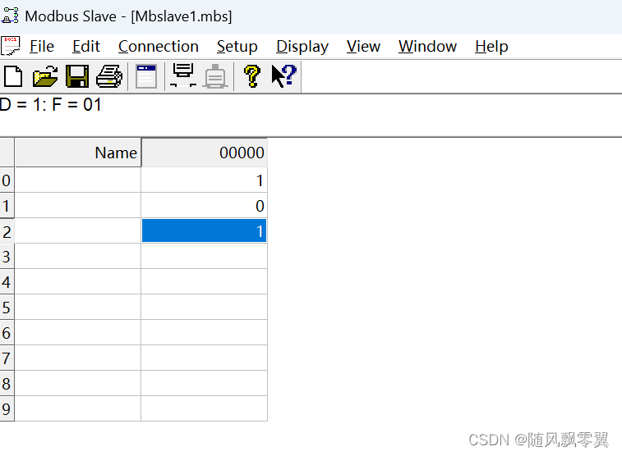
Task: Click the context help arrow-question icon
Action: coord(283,76)
